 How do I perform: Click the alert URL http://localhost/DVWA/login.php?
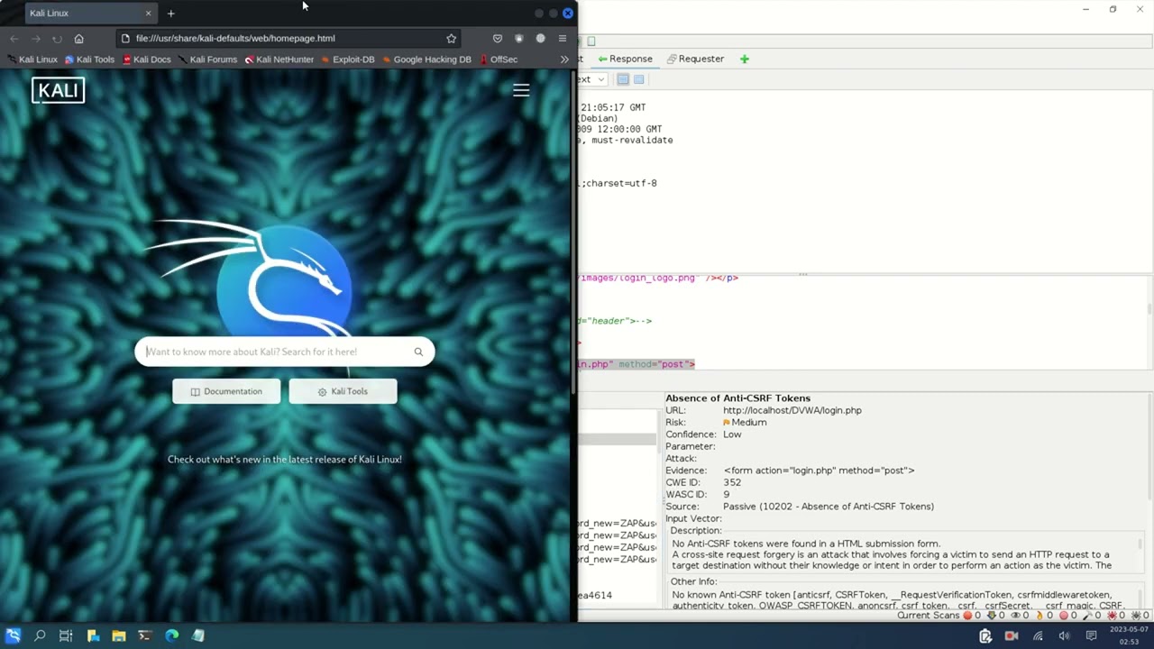tap(792, 410)
